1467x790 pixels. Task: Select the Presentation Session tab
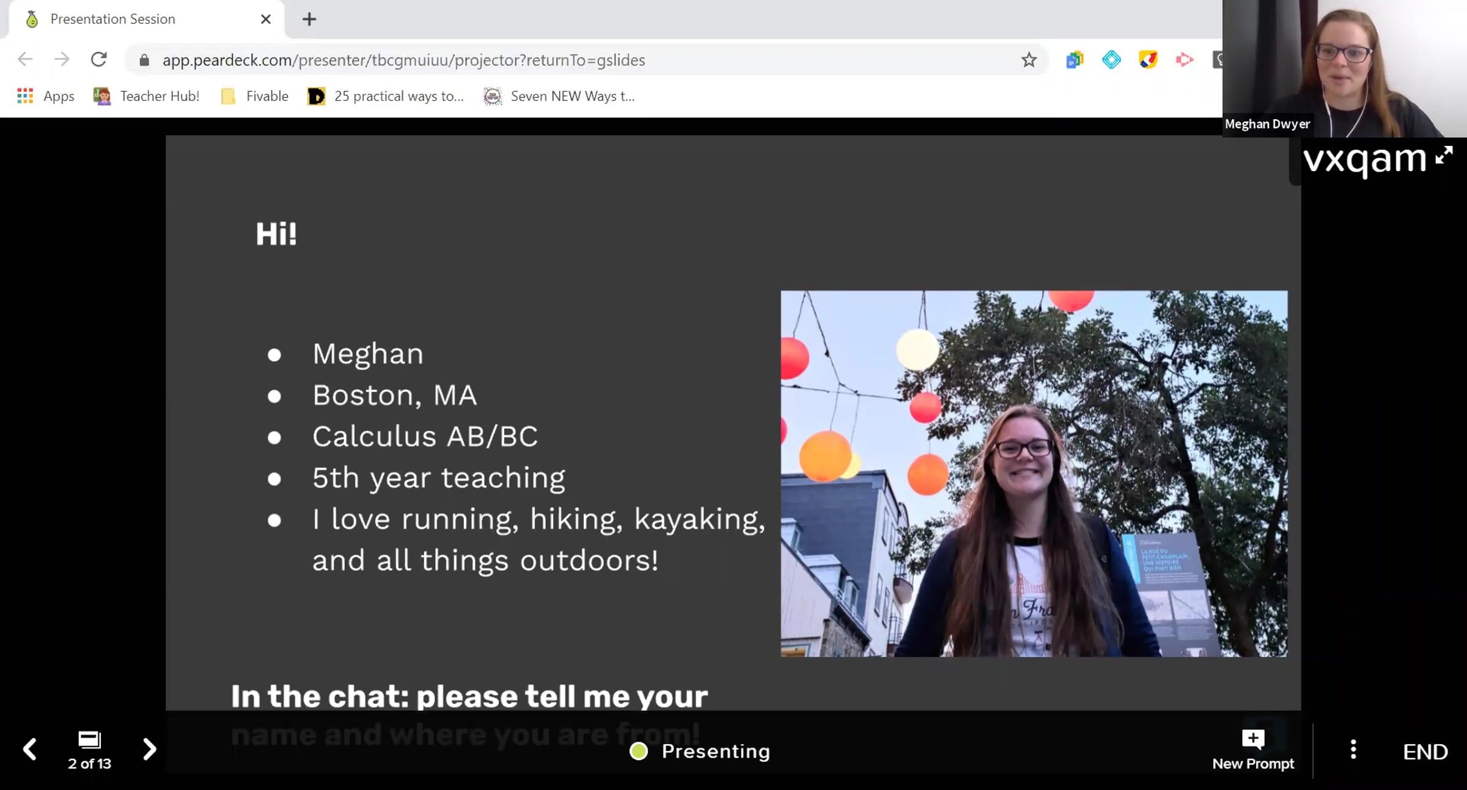click(x=113, y=20)
